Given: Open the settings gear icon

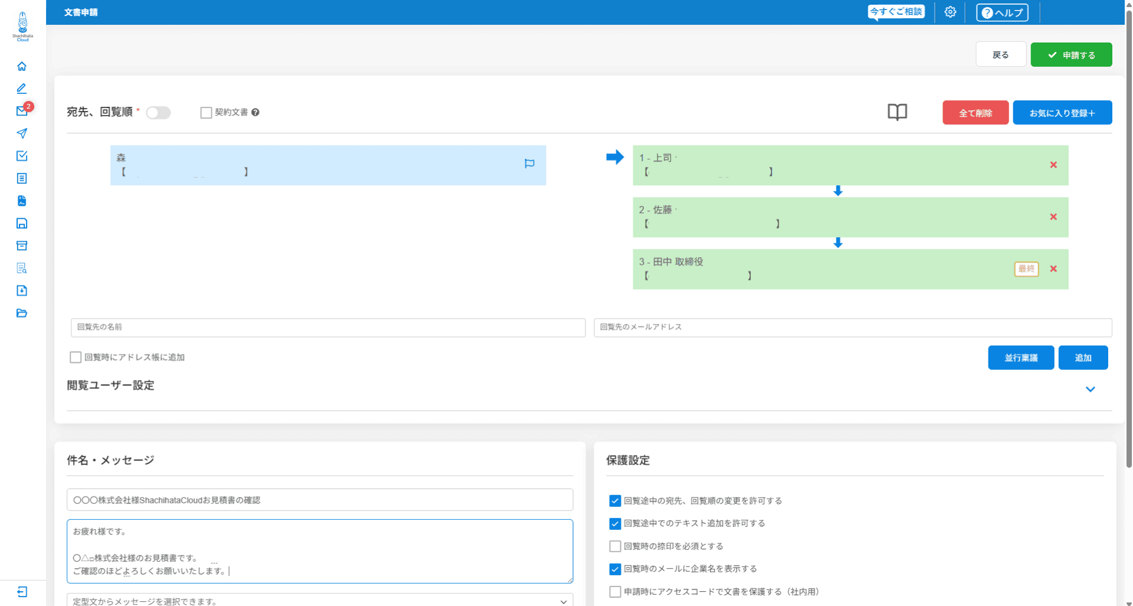Looking at the screenshot, I should [950, 12].
